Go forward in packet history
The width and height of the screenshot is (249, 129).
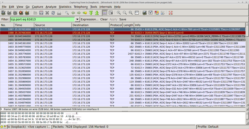[79, 13]
